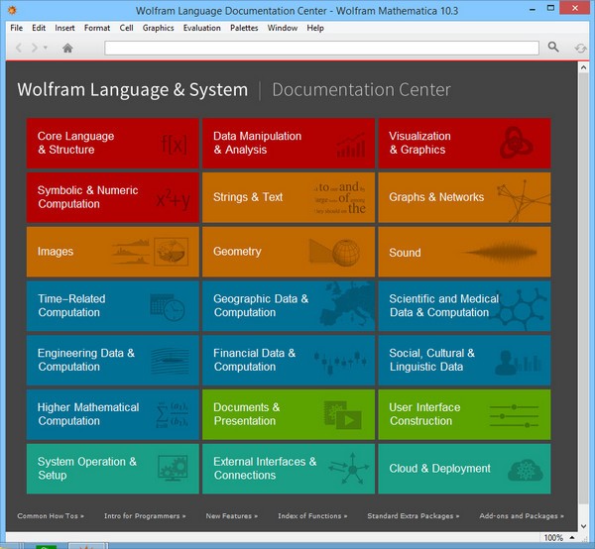Screen dimensions: 595x549
Task: Open the Sound tile
Action: (464, 253)
